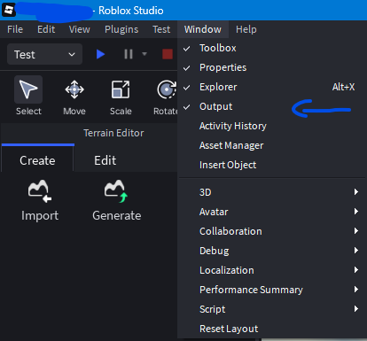Open the Help menu
The height and width of the screenshot is (341, 367).
click(246, 29)
